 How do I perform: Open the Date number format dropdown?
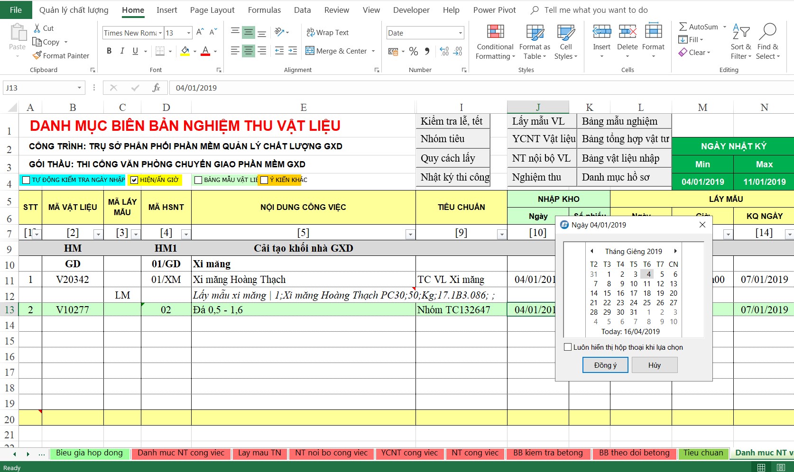tap(460, 33)
